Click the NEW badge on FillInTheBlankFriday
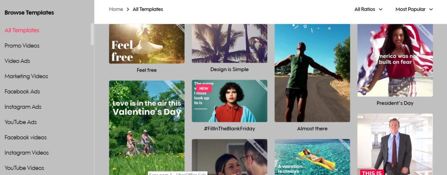This screenshot has width=447, height=175. (204, 88)
